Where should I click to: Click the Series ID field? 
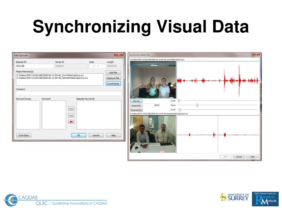72,66
